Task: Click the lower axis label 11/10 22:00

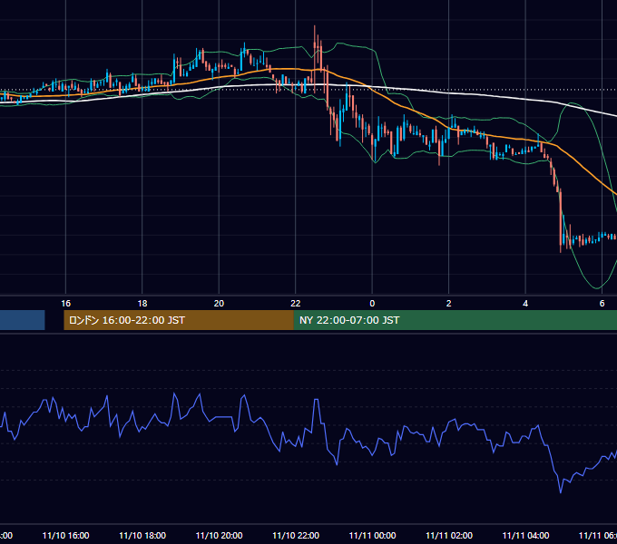Action: (x=296, y=535)
